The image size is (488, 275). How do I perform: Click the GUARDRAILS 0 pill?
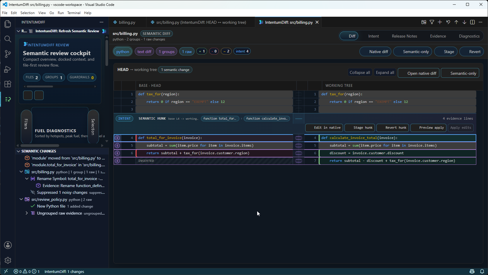point(82,77)
